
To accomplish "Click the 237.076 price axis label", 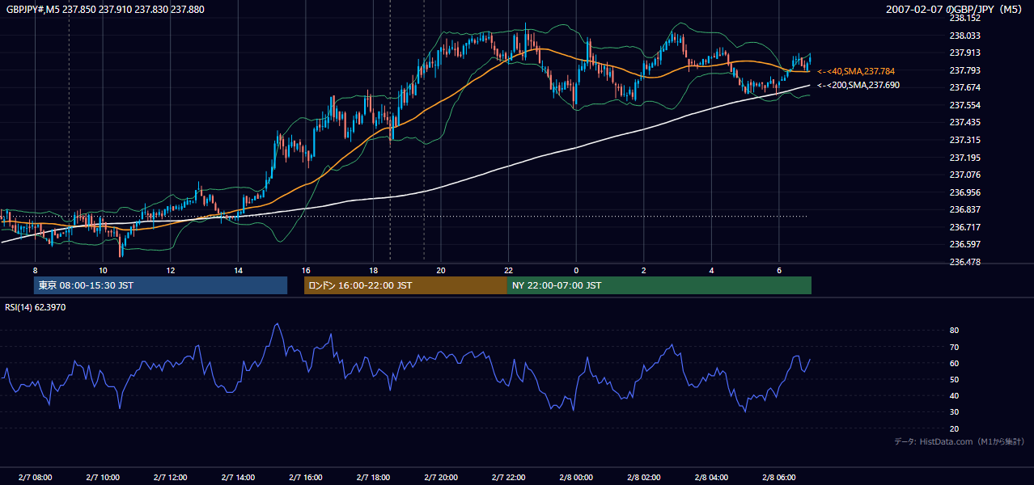I will 964,175.
